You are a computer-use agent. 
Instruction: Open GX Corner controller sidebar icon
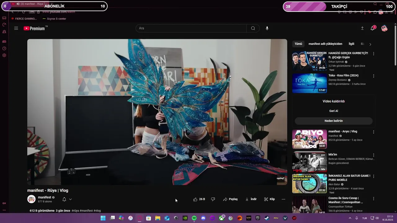click(4, 18)
